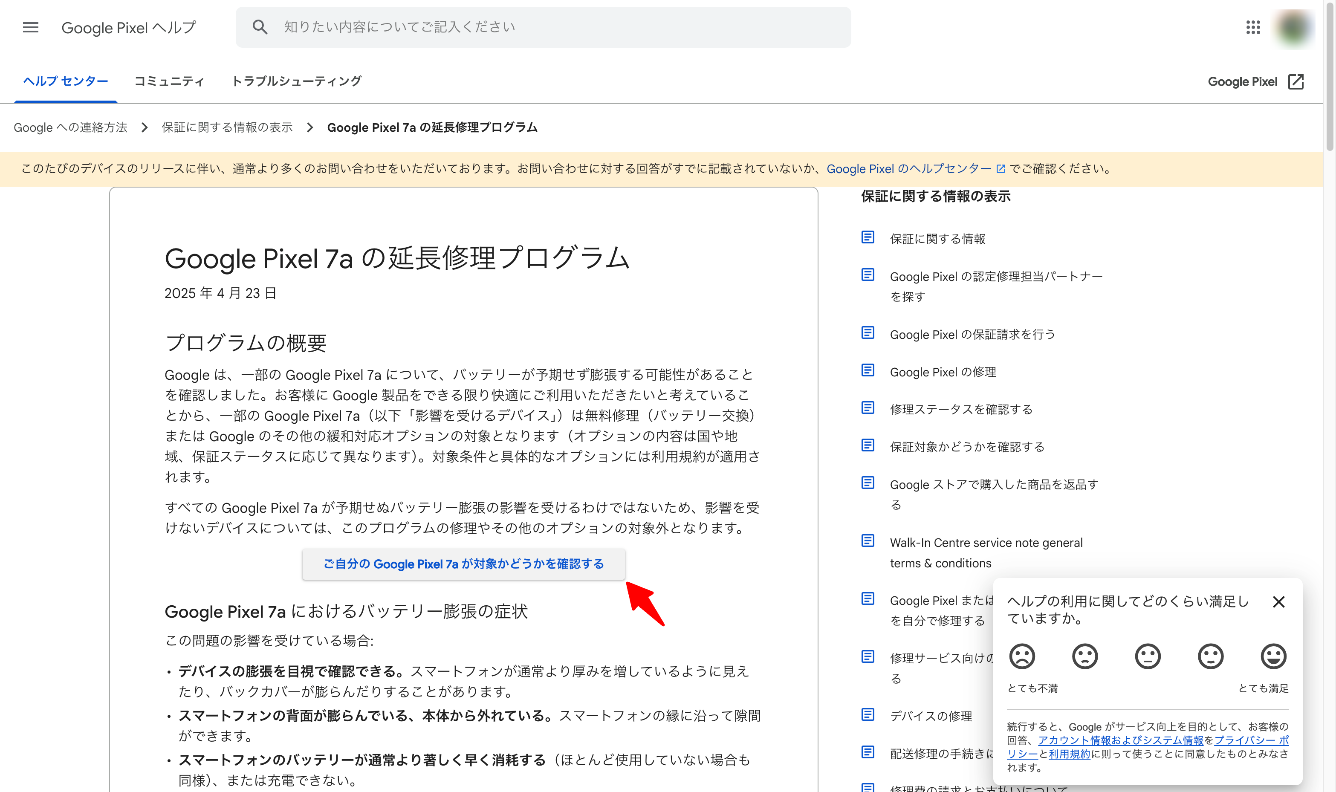Select the とても満足 happy face
1336x792 pixels.
pyautogui.click(x=1274, y=656)
